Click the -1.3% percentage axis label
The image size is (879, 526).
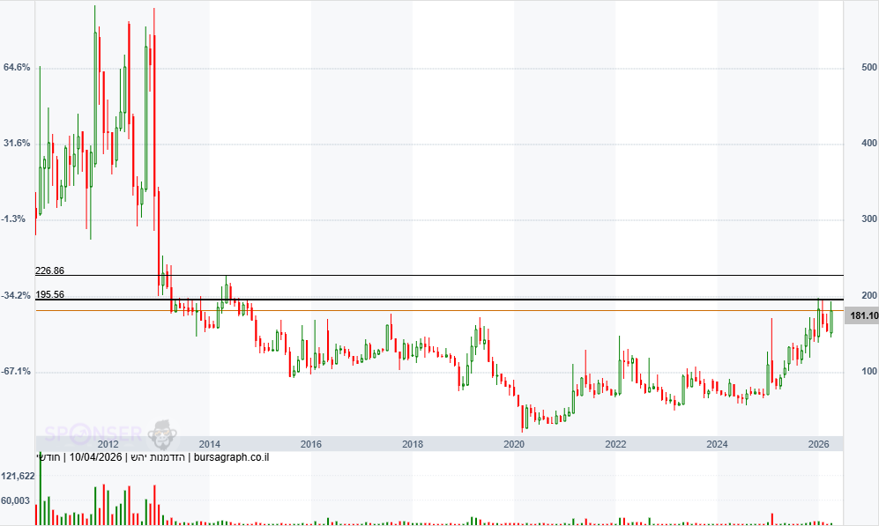13,219
